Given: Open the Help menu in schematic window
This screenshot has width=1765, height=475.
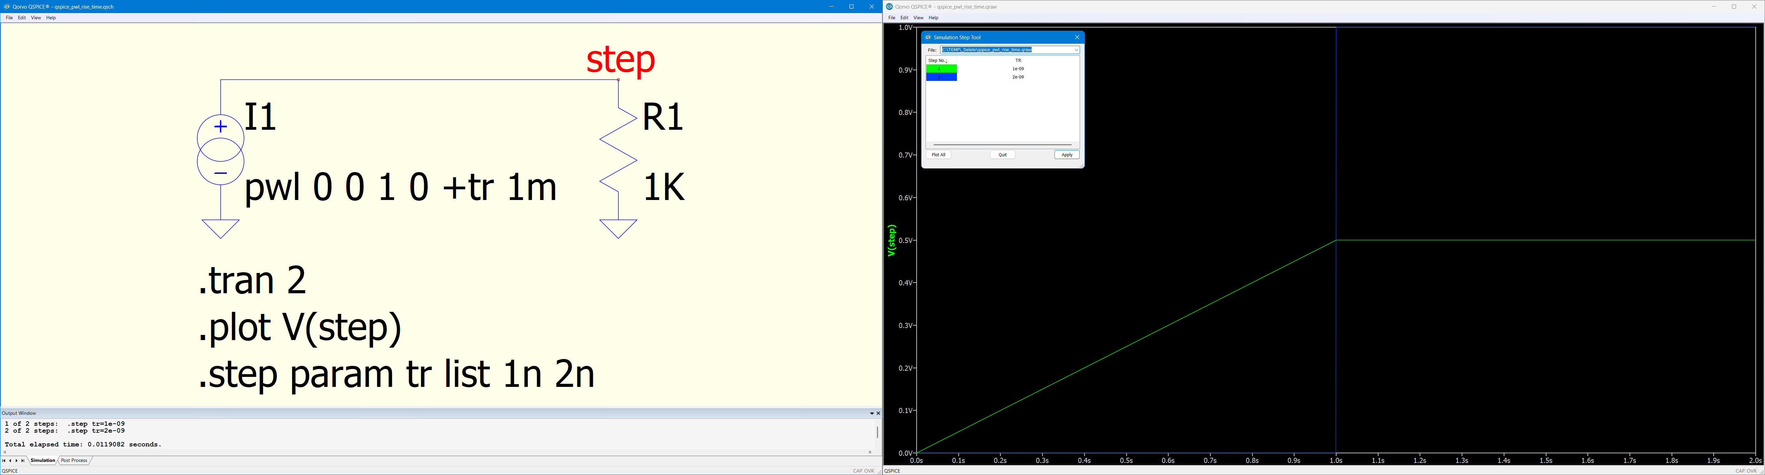Looking at the screenshot, I should point(51,18).
